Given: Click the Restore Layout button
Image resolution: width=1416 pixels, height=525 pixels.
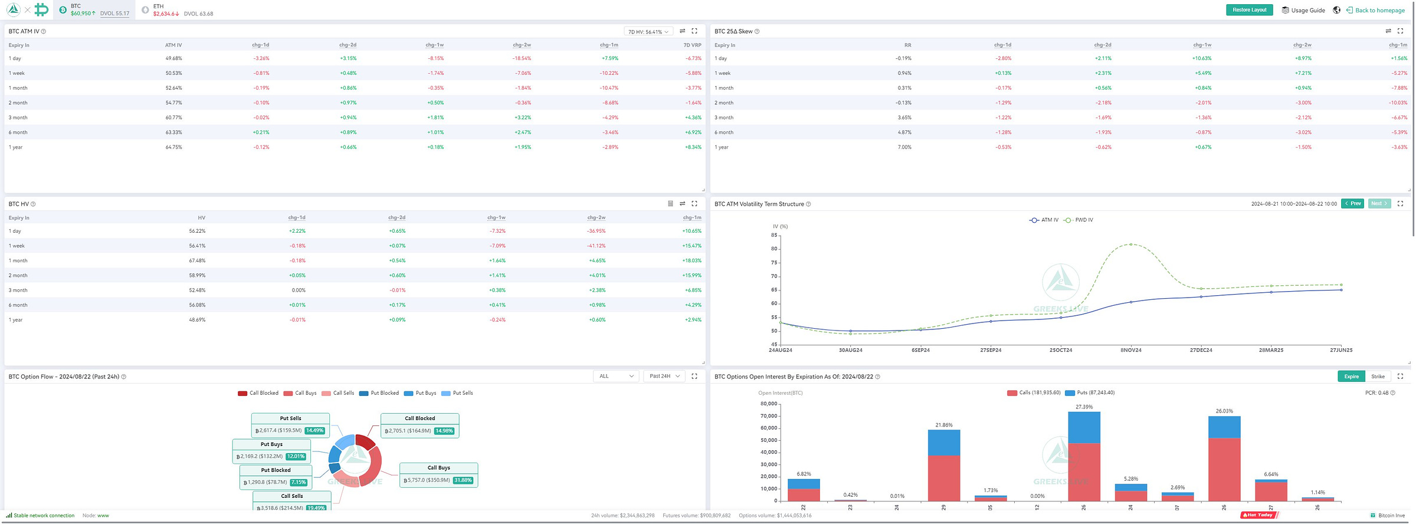Looking at the screenshot, I should click(1249, 10).
